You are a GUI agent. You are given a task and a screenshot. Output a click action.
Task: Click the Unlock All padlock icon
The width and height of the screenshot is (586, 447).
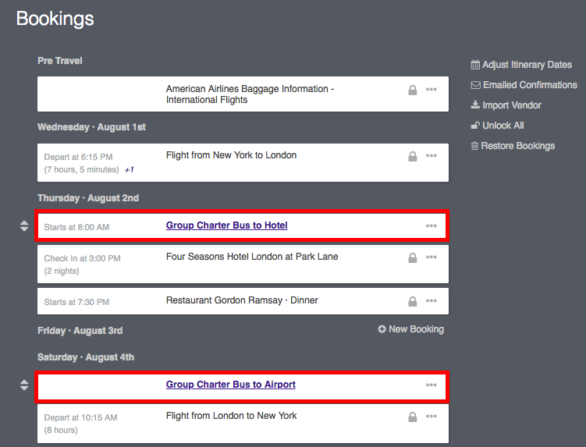click(x=475, y=126)
